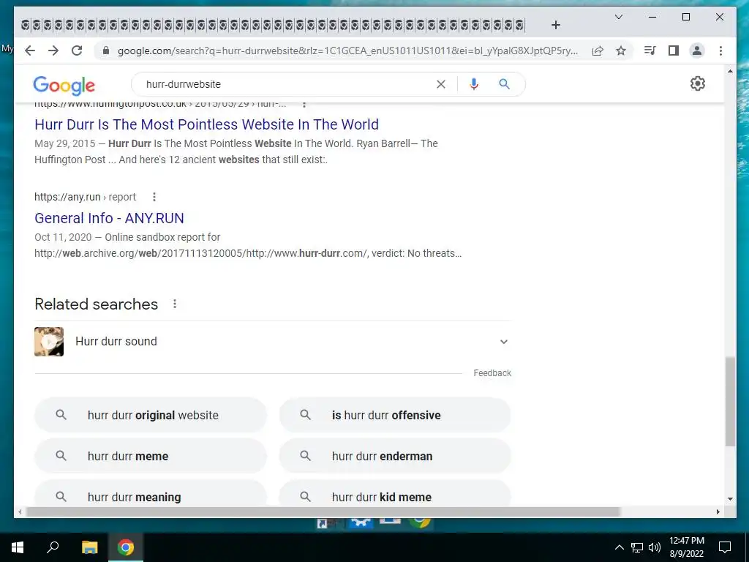The width and height of the screenshot is (749, 562).
Task: Clear the search box text
Action: (441, 85)
